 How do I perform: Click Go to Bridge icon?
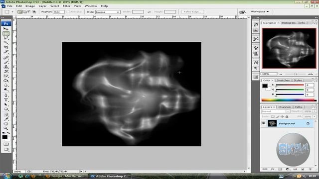coord(242,12)
